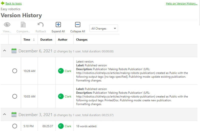Click author name Clark in 5:10 PM row
Screen dimensions: 200x131
coord(68,126)
